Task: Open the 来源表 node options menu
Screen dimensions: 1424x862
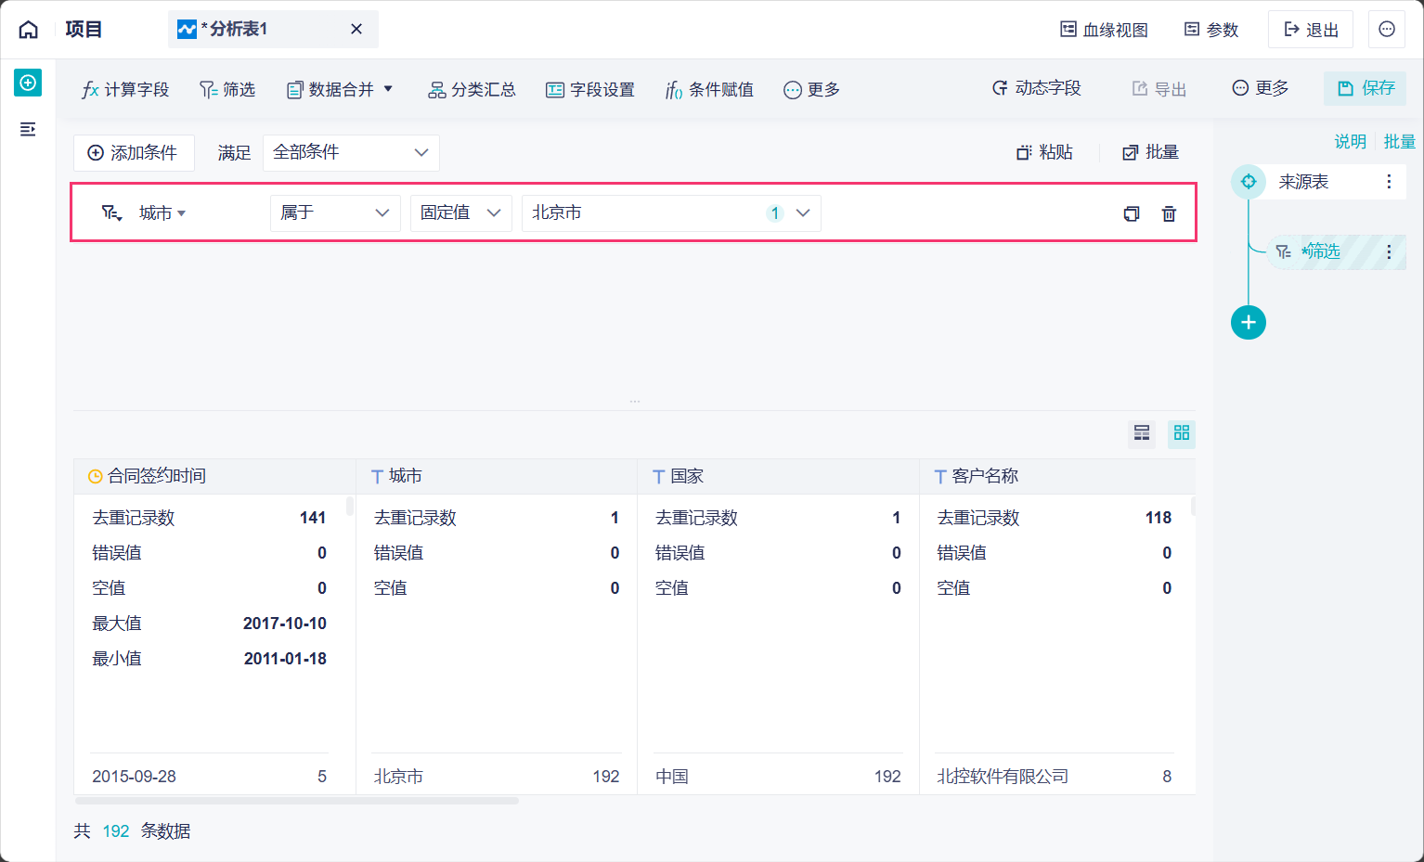Action: pos(1389,182)
